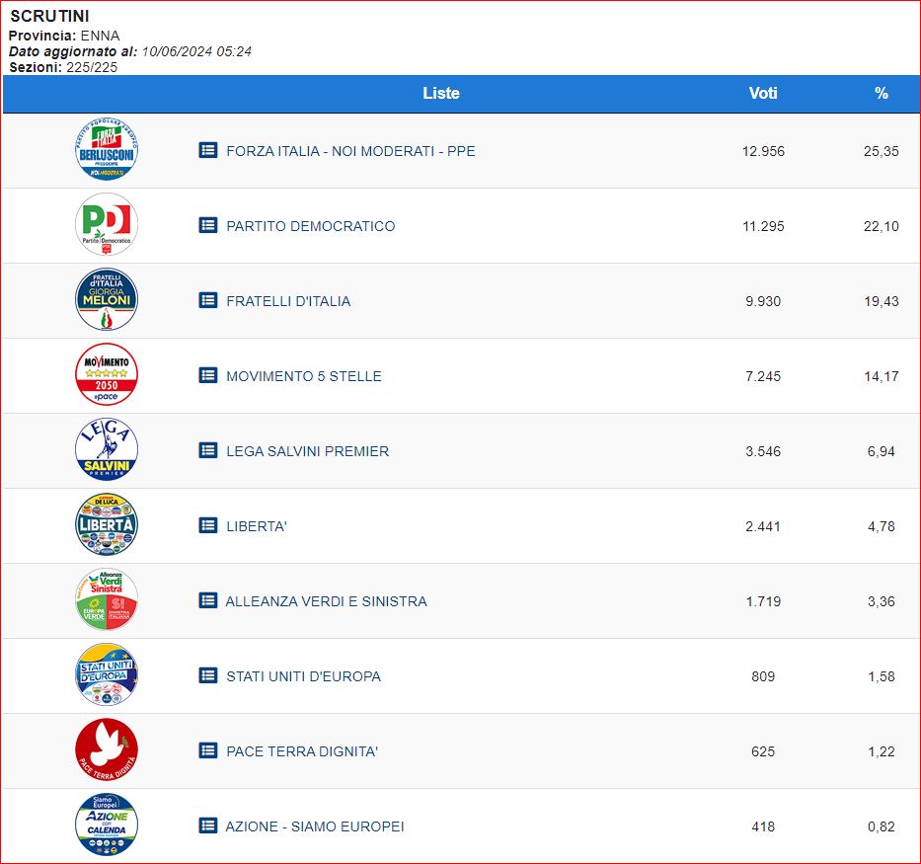Viewport: 921px width, 864px height.
Task: Open list icon beside Stati Uniti d'Europa
Action: pyautogui.click(x=208, y=675)
